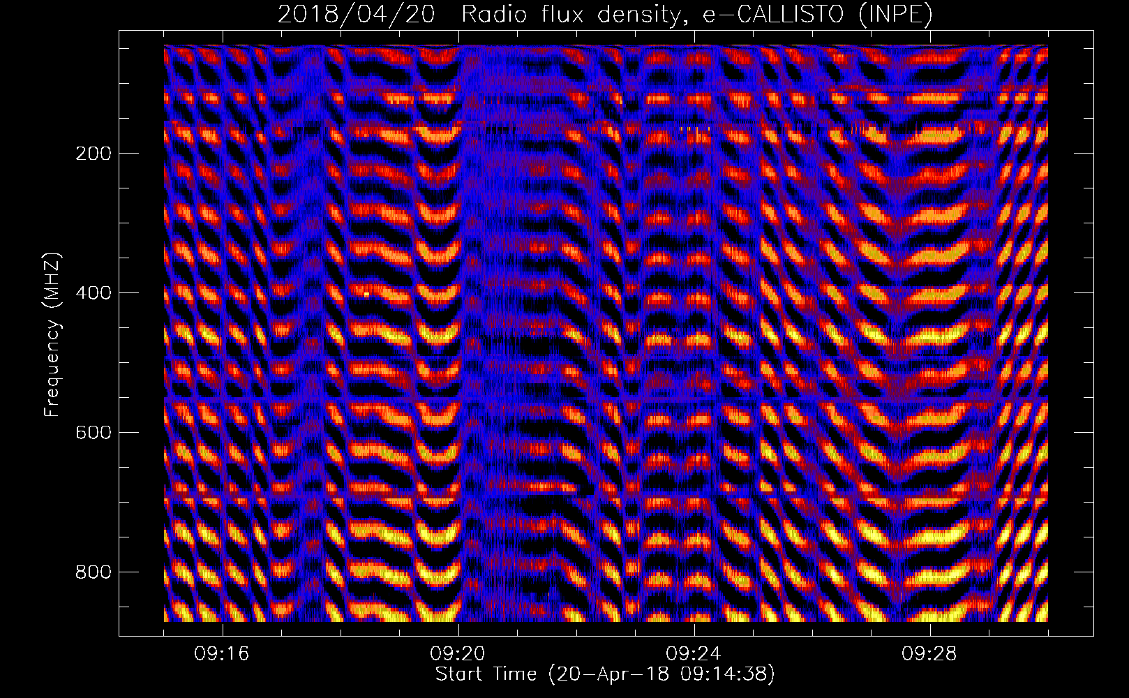
Task: Click the 09:24 time tick label
Action: (694, 654)
